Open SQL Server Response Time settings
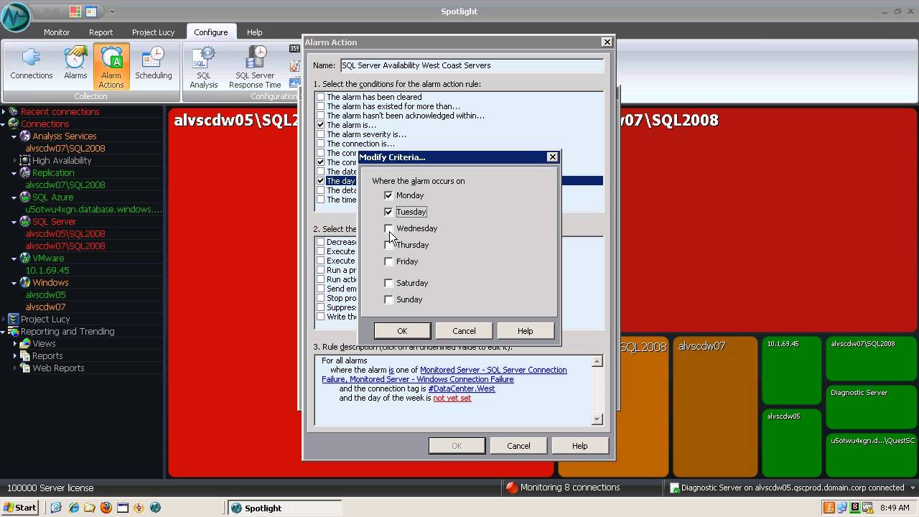Viewport: 919px width, 517px height. (255, 67)
